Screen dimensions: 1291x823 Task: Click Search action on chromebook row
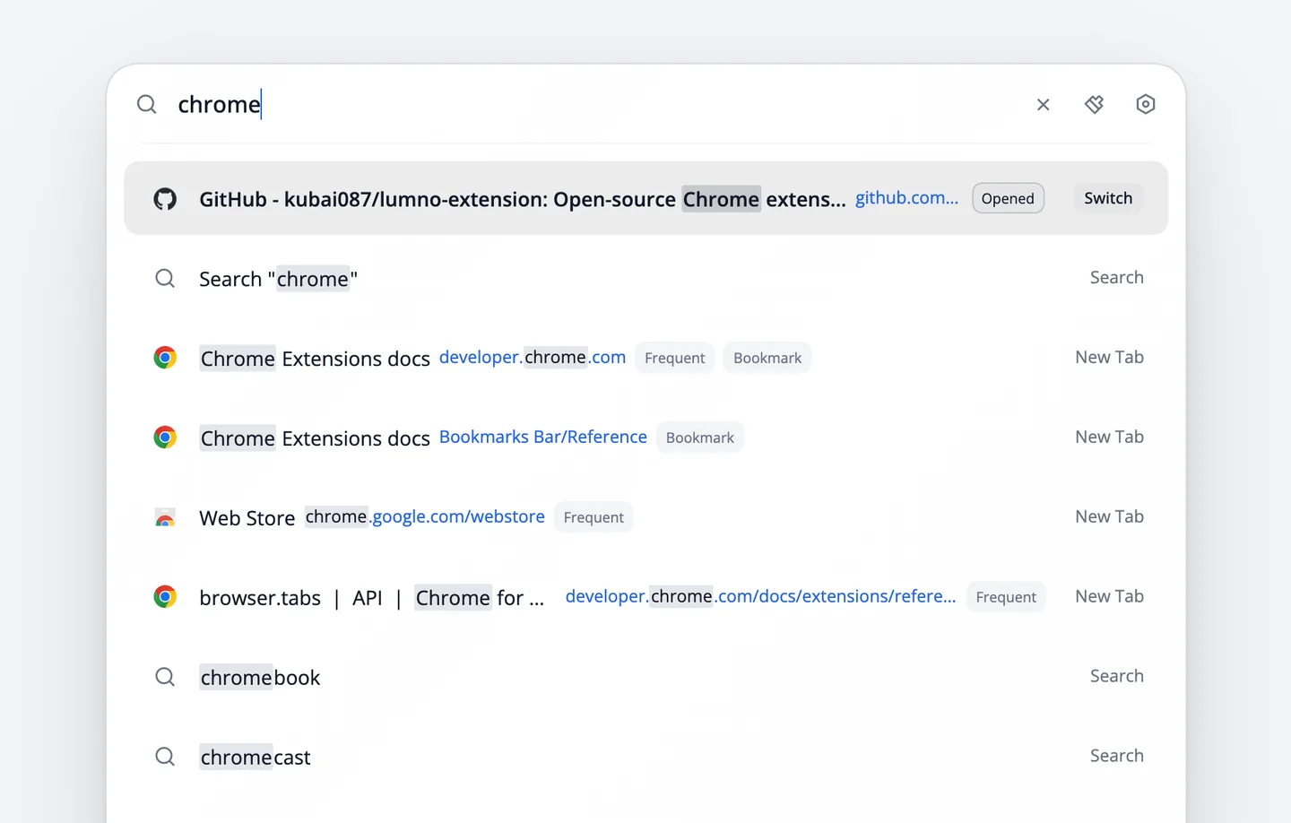[x=1116, y=677]
